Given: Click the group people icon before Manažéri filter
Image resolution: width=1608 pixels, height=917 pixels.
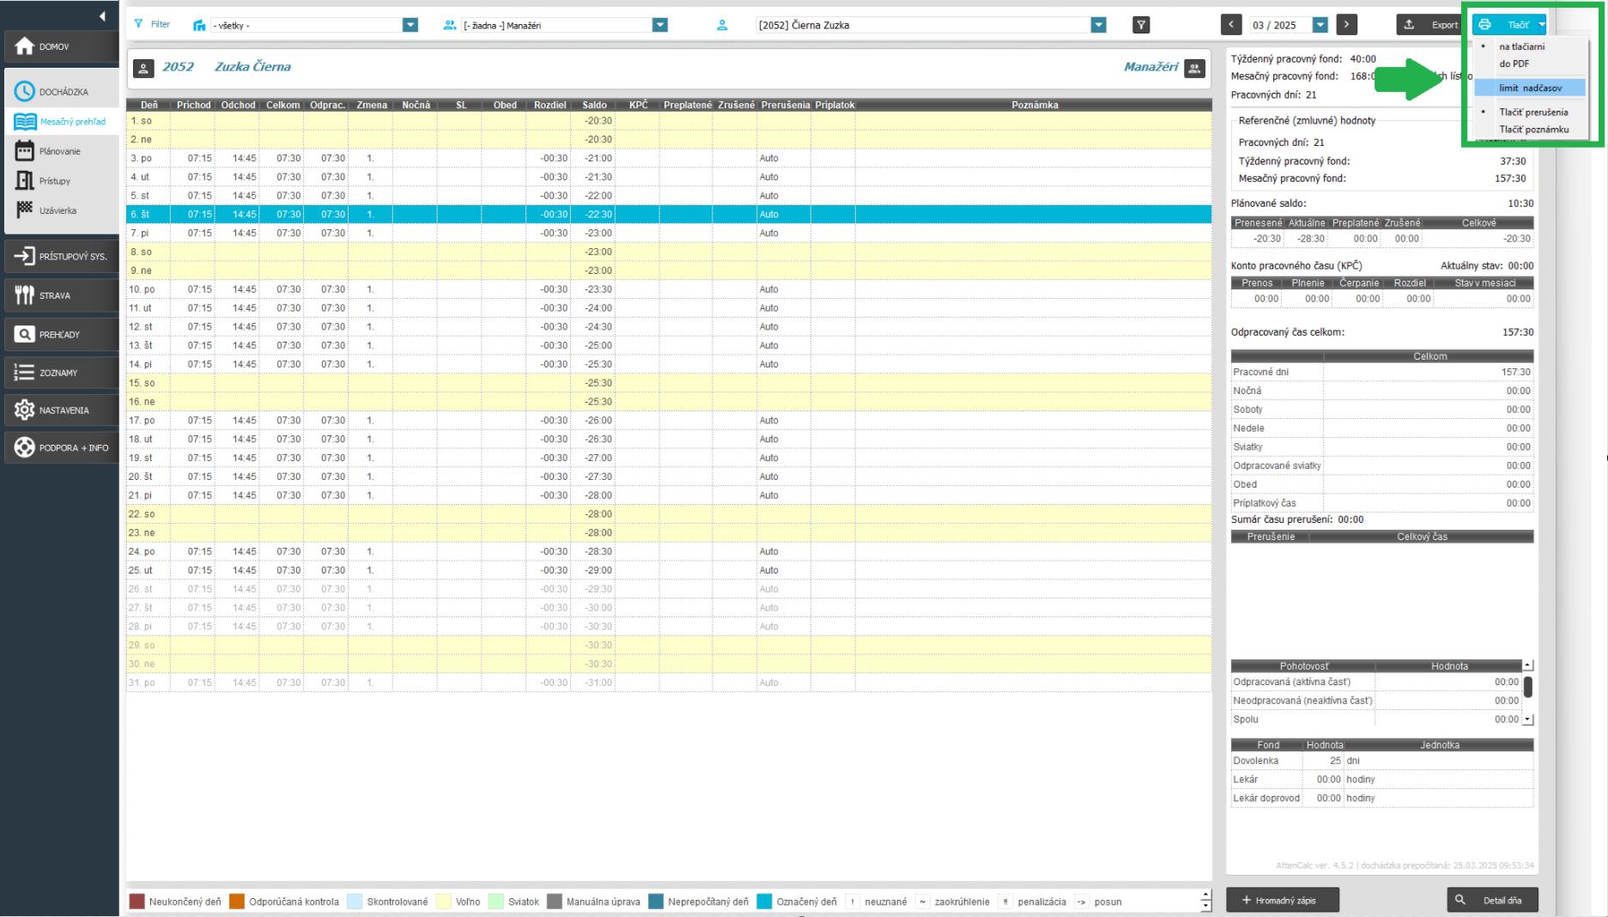Looking at the screenshot, I should pyautogui.click(x=449, y=25).
